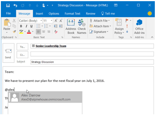The height and width of the screenshot is (116, 156).
Task: Toggle Italic formatting
Action: pyautogui.click(x=26, y=26)
